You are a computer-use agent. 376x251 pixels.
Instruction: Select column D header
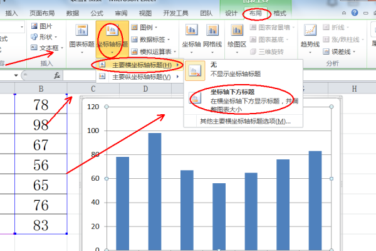[145, 88]
